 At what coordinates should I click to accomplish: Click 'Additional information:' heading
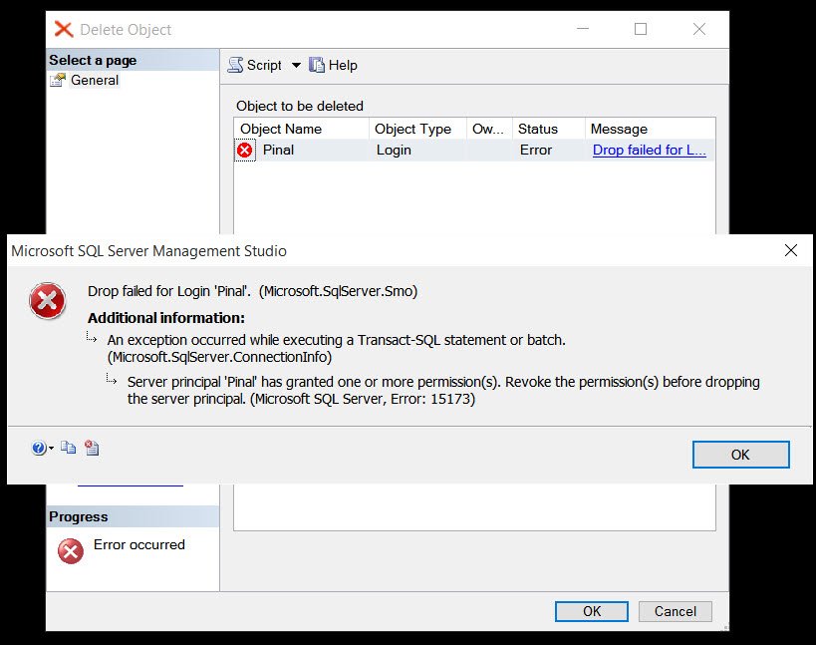tap(166, 318)
